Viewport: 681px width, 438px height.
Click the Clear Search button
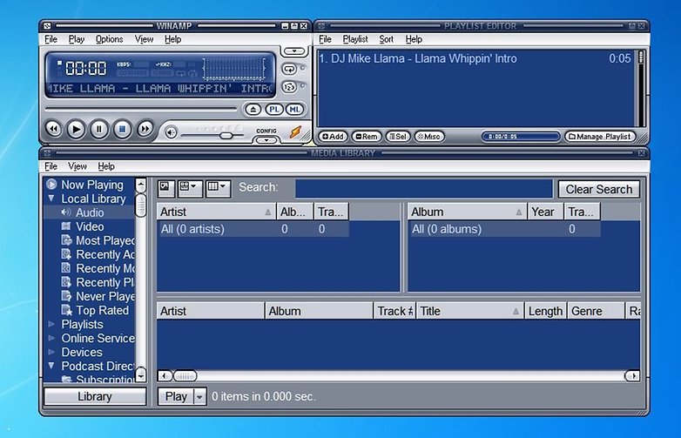(599, 189)
